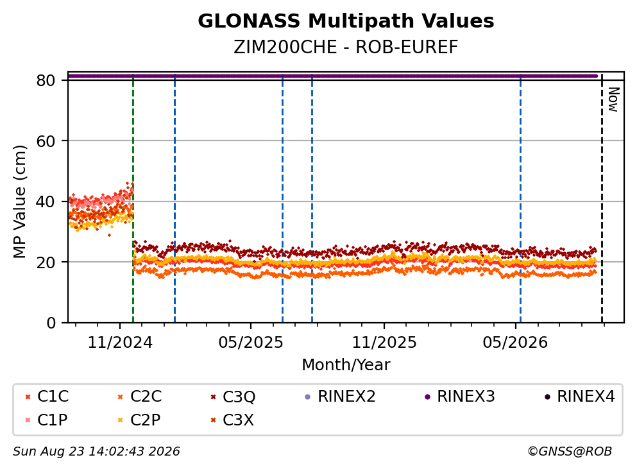
Task: Click the 05/2025 x-axis tick label
Action: click(x=251, y=343)
